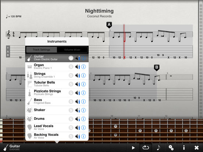The image size is (203, 152).
Task: Toggle the loop playback icon
Action: 146,148
